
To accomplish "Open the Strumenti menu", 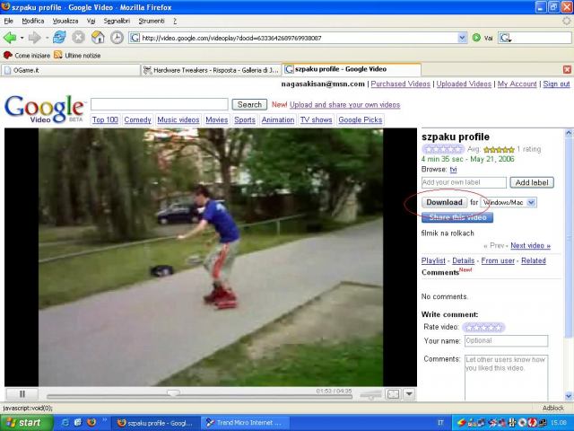I will click(x=152, y=21).
